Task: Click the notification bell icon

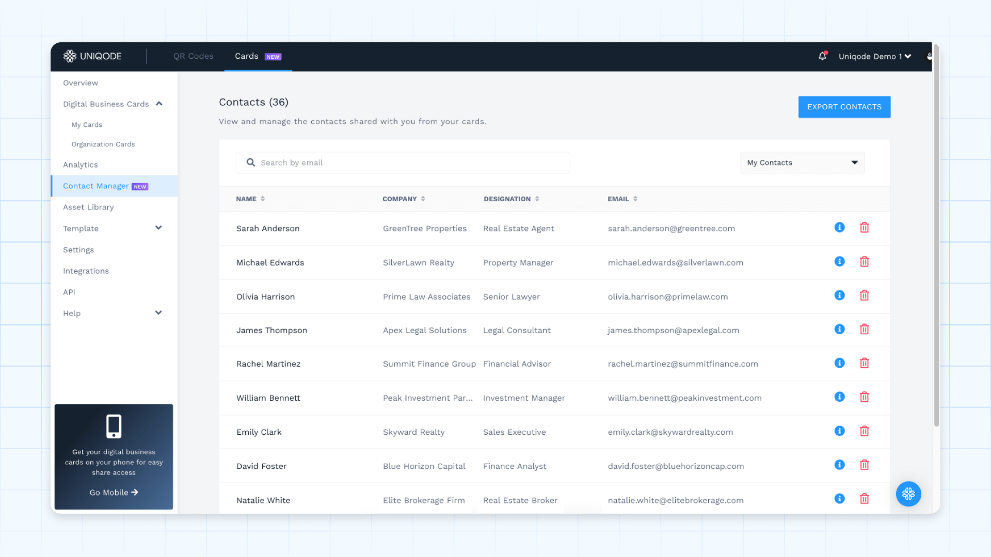Action: pos(822,56)
